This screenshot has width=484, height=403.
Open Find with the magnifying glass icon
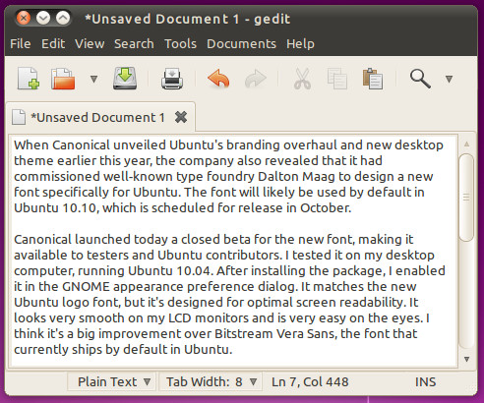pyautogui.click(x=420, y=79)
